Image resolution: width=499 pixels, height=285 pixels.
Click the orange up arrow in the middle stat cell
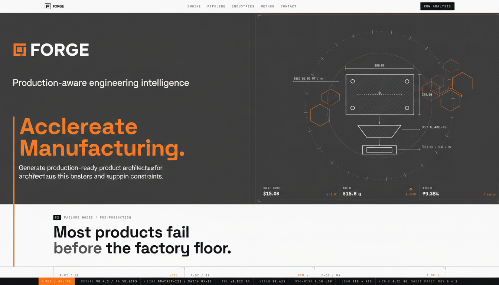point(411,189)
